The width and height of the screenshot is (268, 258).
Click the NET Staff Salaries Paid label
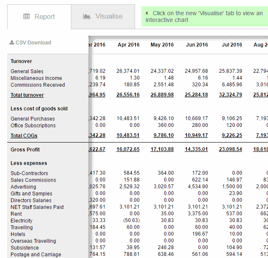pyautogui.click(x=37, y=207)
